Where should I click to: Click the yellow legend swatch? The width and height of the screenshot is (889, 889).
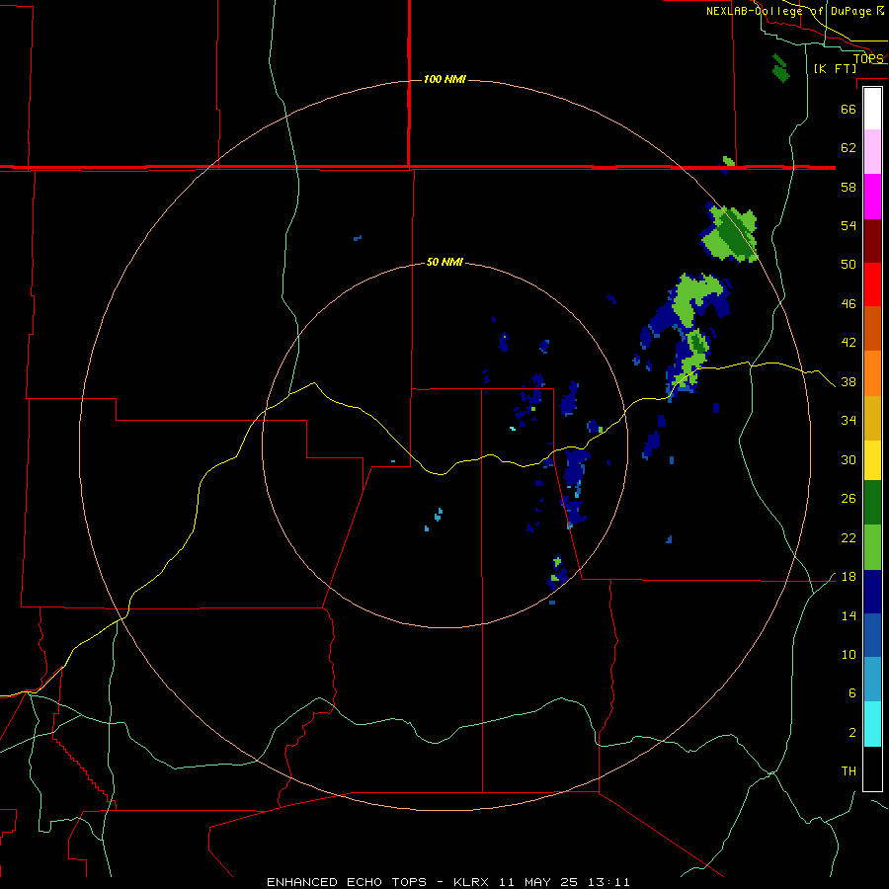[x=872, y=460]
